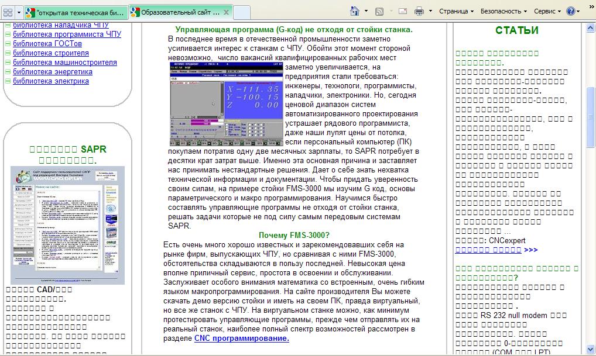Viewport: 596px width, 356px height.
Task: Expand the Home button dropdown arrow
Action: tap(366, 11)
